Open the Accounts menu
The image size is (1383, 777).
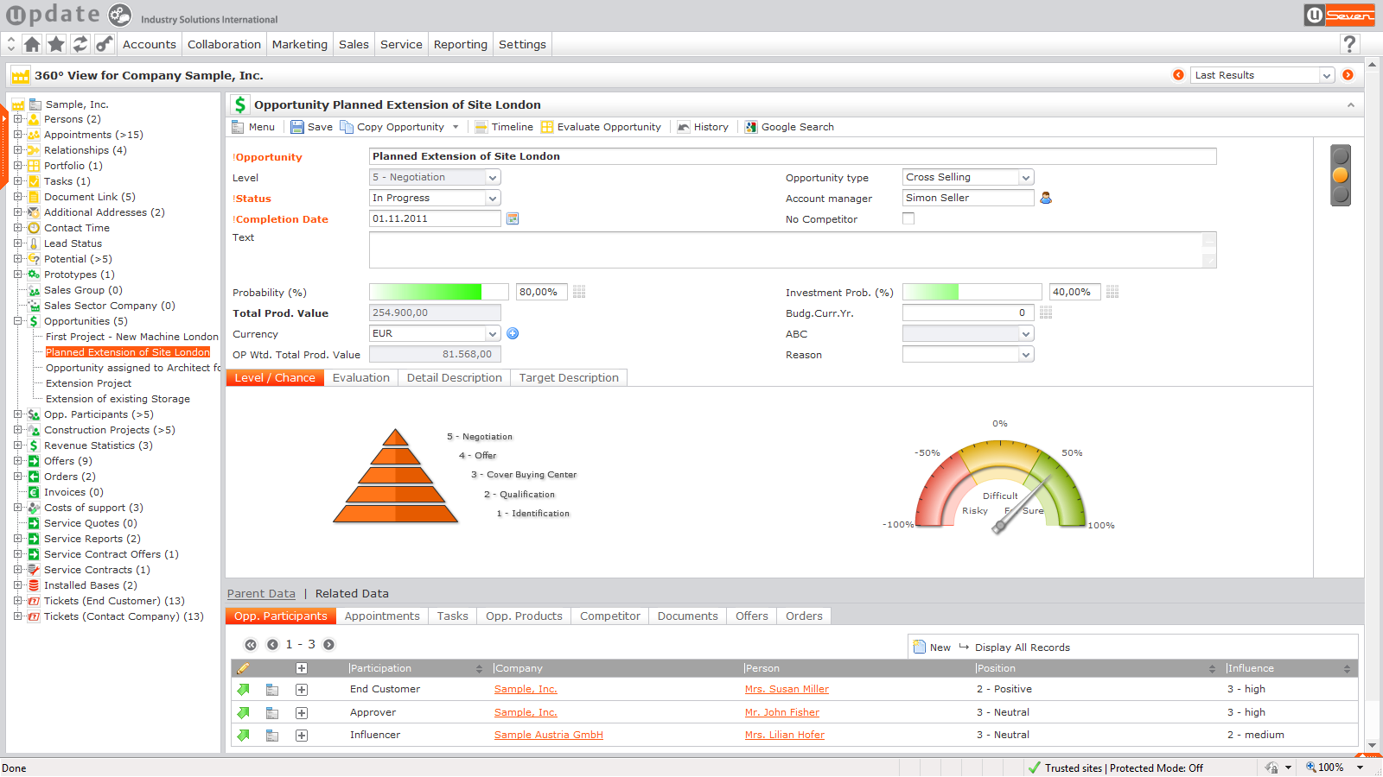150,44
